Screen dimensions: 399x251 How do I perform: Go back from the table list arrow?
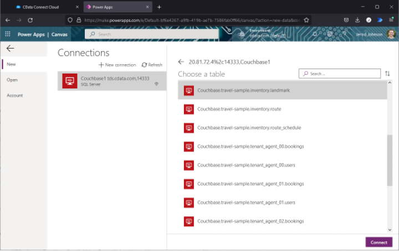click(181, 62)
